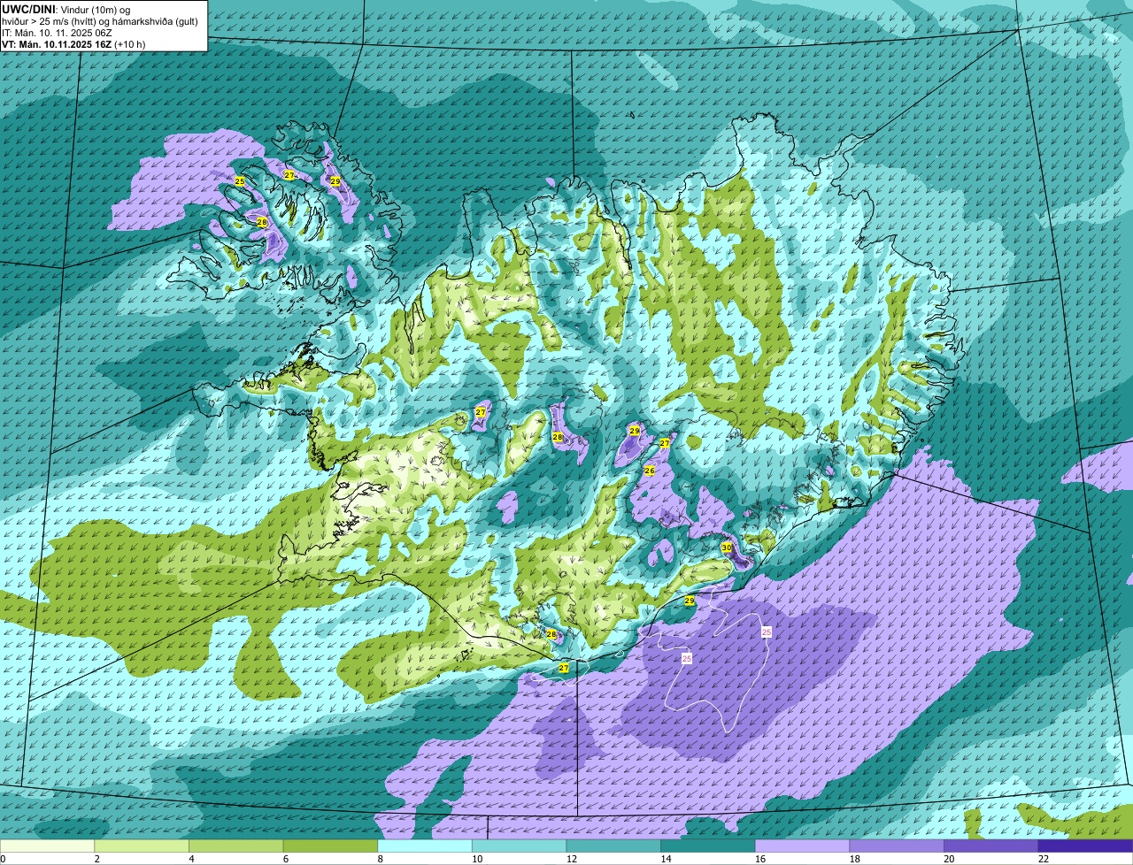Click the 'hviður > 25 m/s (hvítt)' header line
Image resolution: width=1133 pixels, height=865 pixels.
point(100,20)
